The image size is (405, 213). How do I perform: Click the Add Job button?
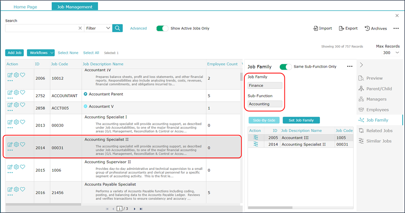click(x=14, y=53)
